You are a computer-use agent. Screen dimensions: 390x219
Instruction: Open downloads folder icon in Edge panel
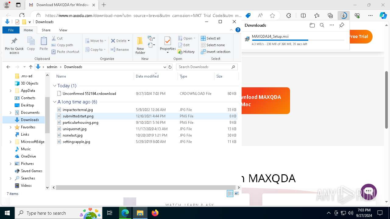pos(312,25)
